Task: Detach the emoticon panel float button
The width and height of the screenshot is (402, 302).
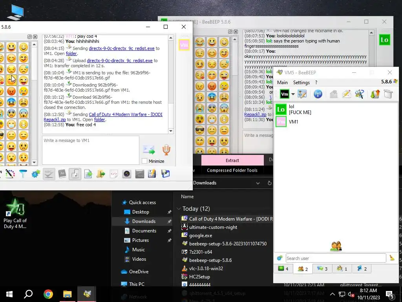Action: click(29, 37)
